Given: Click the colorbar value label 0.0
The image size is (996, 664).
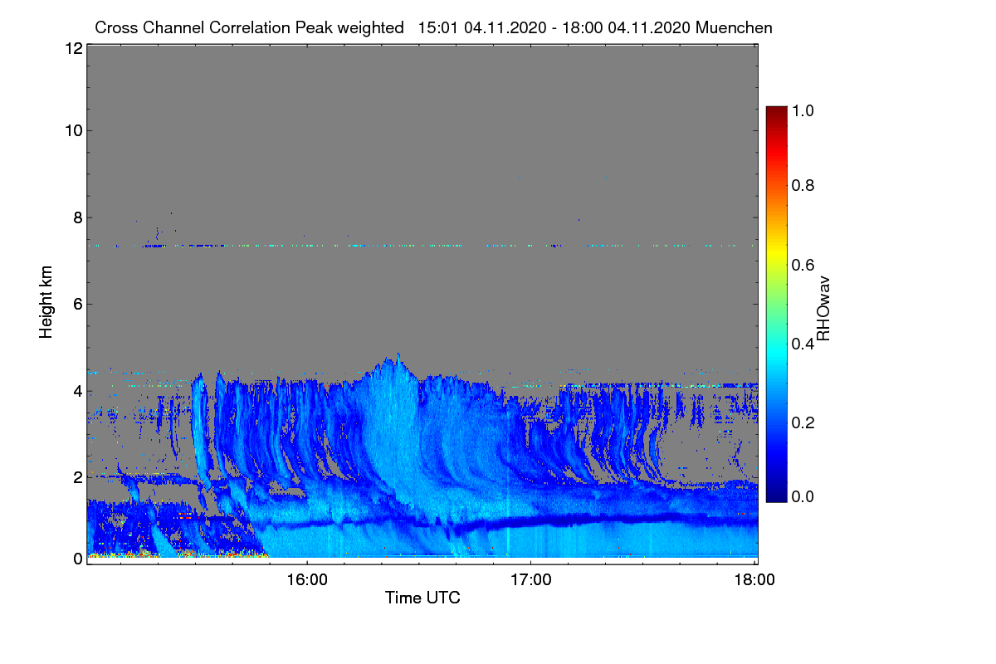Looking at the screenshot, I should point(802,496).
